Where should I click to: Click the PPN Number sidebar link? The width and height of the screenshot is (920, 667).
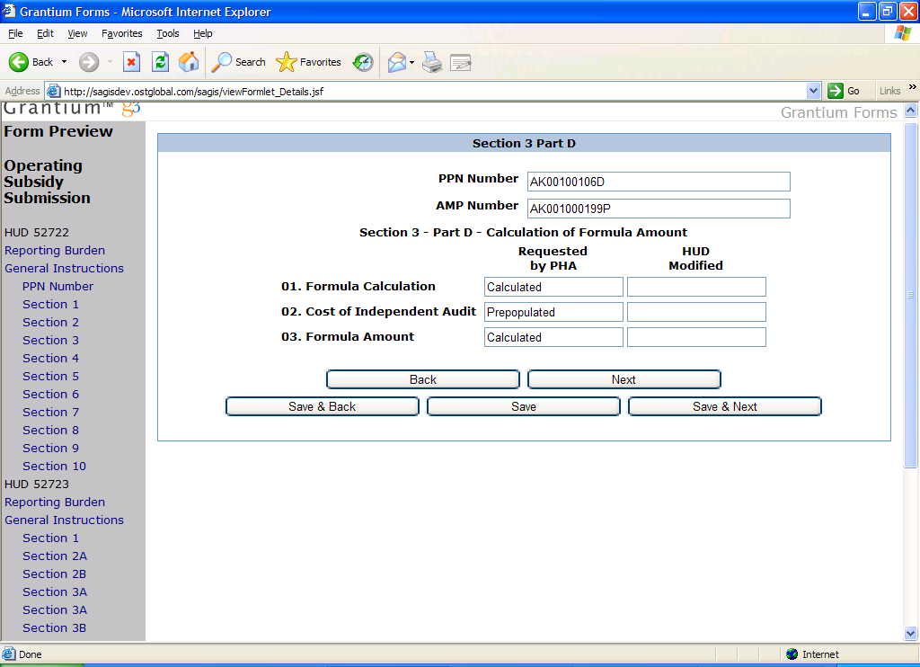pos(57,286)
